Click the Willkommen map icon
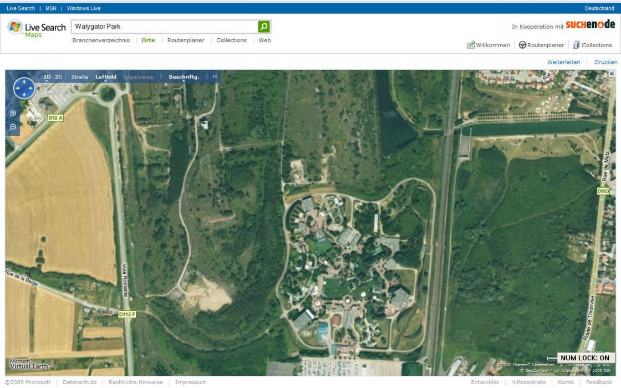 (x=471, y=45)
